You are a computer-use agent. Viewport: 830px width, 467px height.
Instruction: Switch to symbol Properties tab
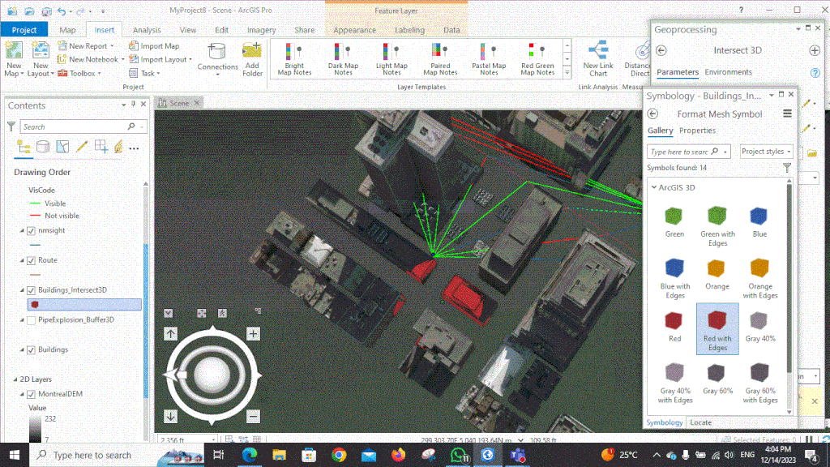697,131
